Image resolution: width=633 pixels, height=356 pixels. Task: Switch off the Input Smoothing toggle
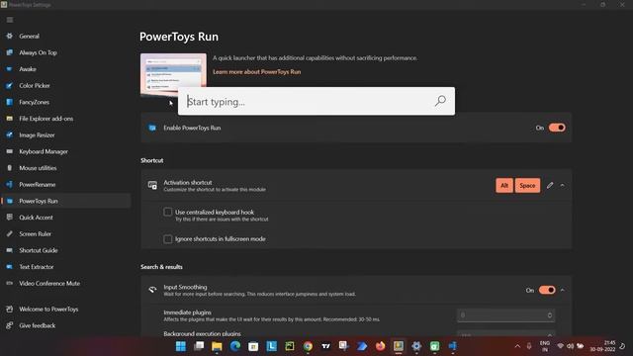tap(547, 290)
